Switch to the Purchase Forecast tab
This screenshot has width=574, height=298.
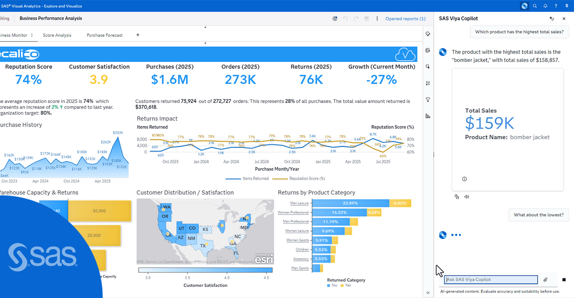(x=104, y=35)
